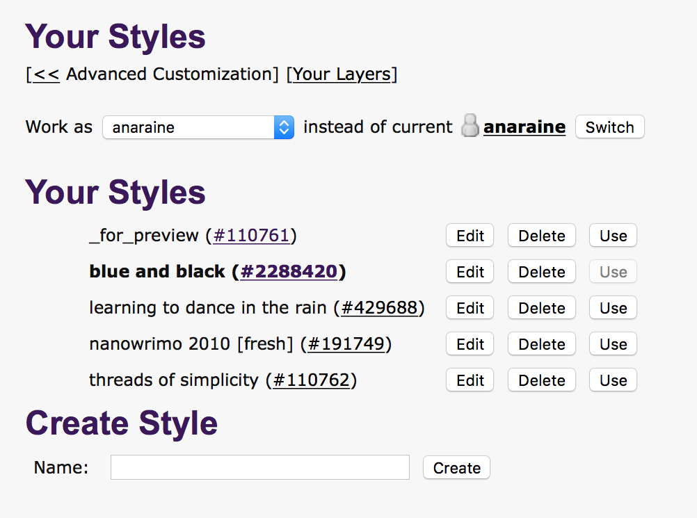Use the nanowrimo 2010 [fresh] style
The width and height of the screenshot is (697, 518).
point(613,344)
